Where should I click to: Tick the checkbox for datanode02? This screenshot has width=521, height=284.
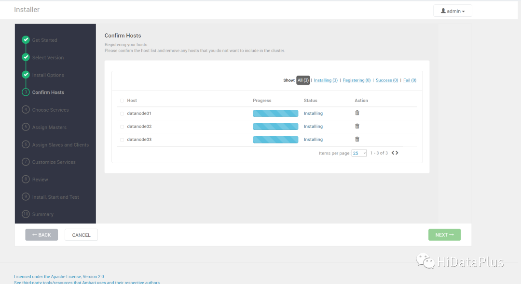122,127
